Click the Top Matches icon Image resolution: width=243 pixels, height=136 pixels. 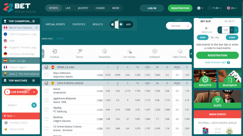click(5, 80)
